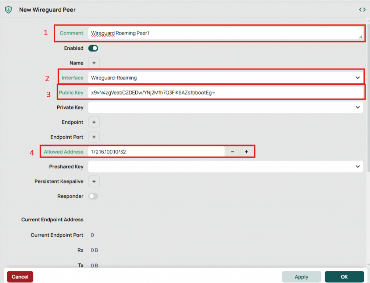The image size is (370, 283).
Task: Click the Wireguard shield icon in header
Action: pyautogui.click(x=8, y=10)
